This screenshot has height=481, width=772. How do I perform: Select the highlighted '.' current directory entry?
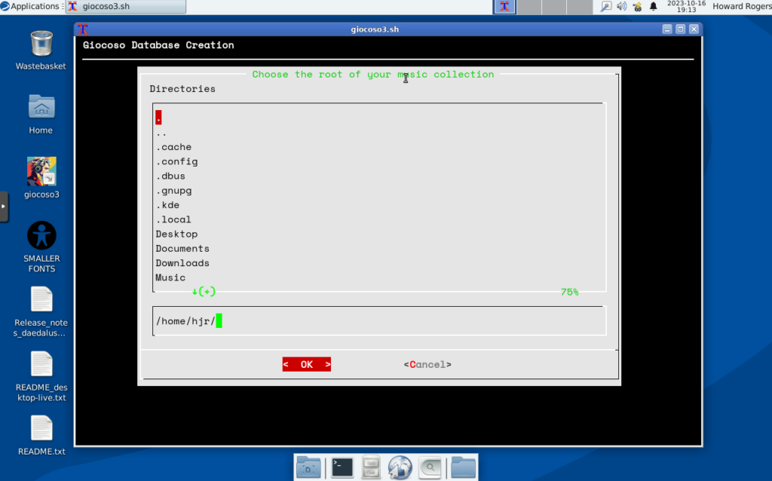coord(158,118)
